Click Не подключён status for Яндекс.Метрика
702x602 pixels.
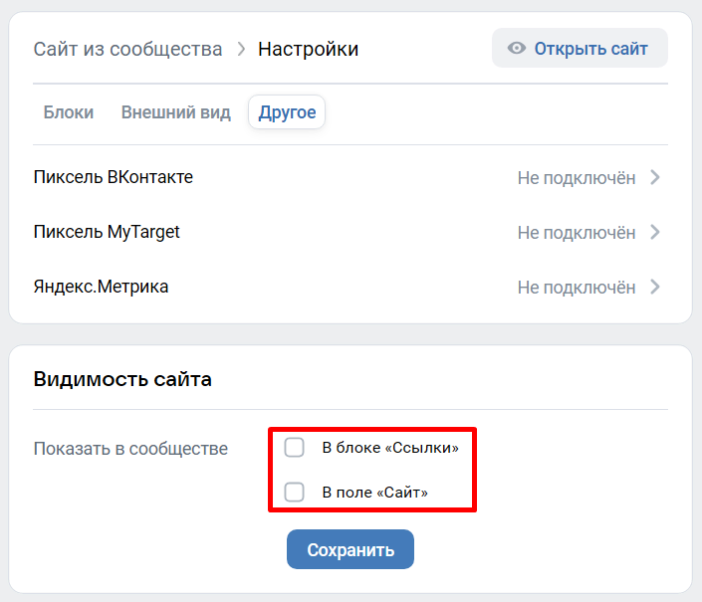tap(577, 288)
